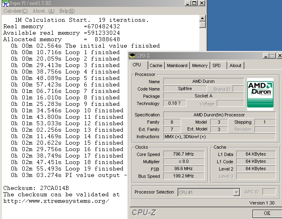Click the Checksum: 27CA014B line

pos(36,188)
